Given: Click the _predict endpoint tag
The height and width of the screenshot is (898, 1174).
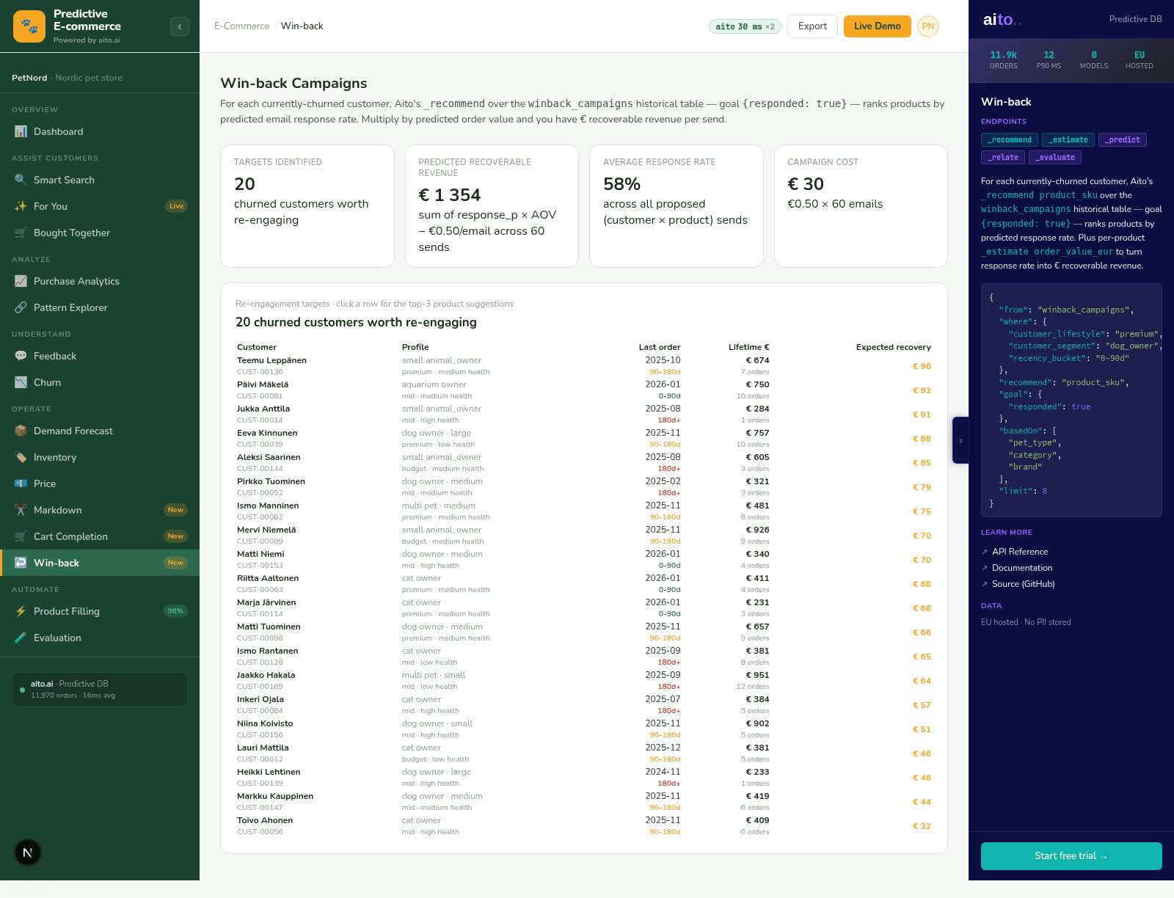Looking at the screenshot, I should pos(1123,139).
